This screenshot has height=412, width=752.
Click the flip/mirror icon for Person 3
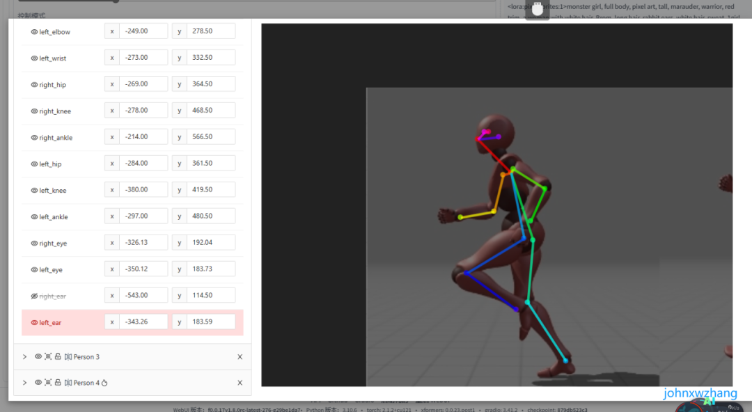pyautogui.click(x=68, y=357)
